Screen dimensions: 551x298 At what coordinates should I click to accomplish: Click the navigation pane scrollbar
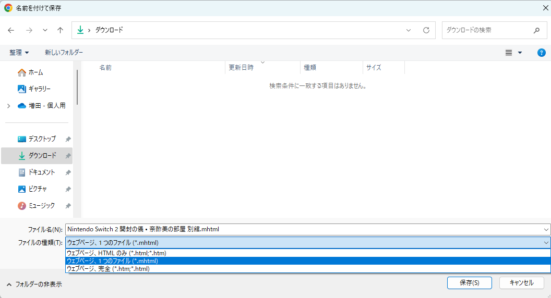tap(77, 87)
